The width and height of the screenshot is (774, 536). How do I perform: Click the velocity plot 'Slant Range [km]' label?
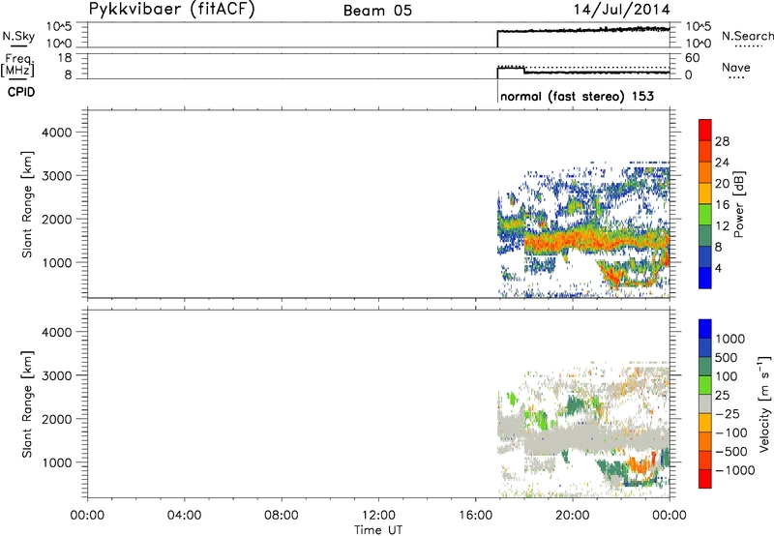pyautogui.click(x=27, y=404)
